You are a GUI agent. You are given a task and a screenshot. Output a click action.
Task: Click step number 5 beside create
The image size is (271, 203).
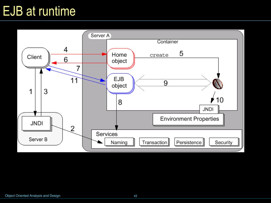pyautogui.click(x=181, y=53)
